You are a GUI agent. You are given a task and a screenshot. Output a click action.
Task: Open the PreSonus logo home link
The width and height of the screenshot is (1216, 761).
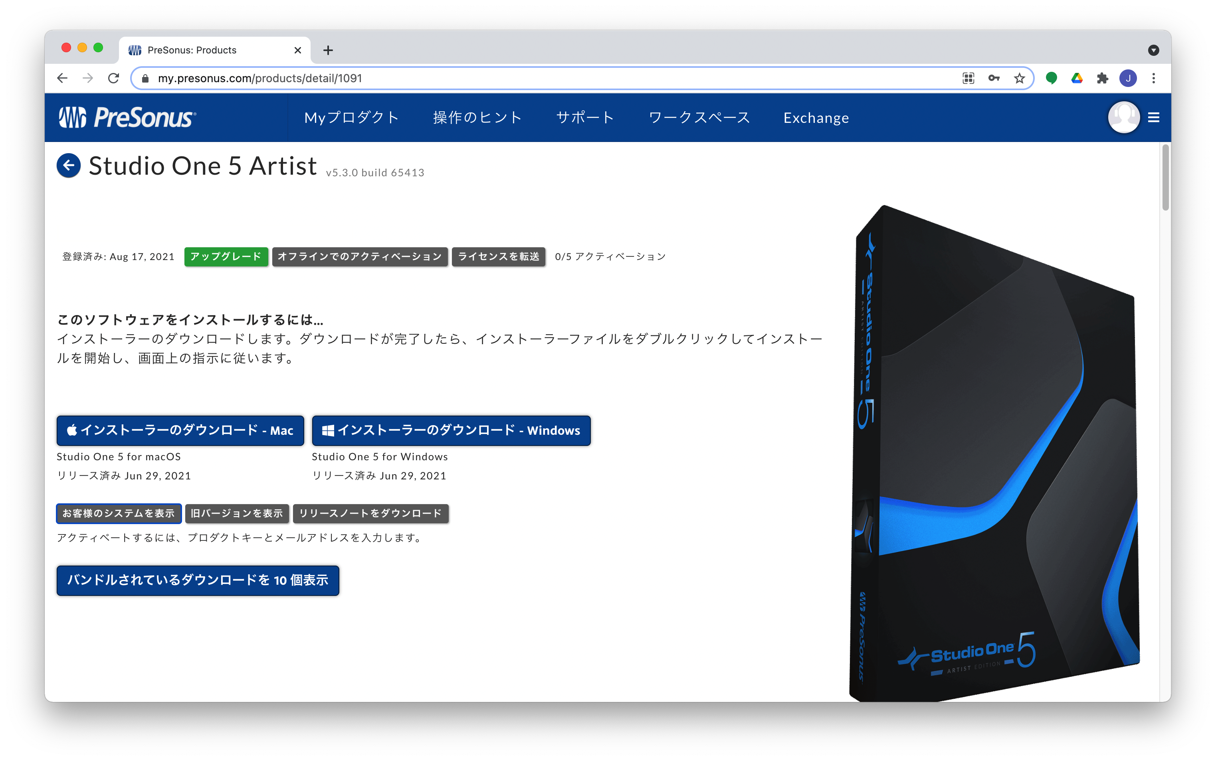[x=127, y=117]
